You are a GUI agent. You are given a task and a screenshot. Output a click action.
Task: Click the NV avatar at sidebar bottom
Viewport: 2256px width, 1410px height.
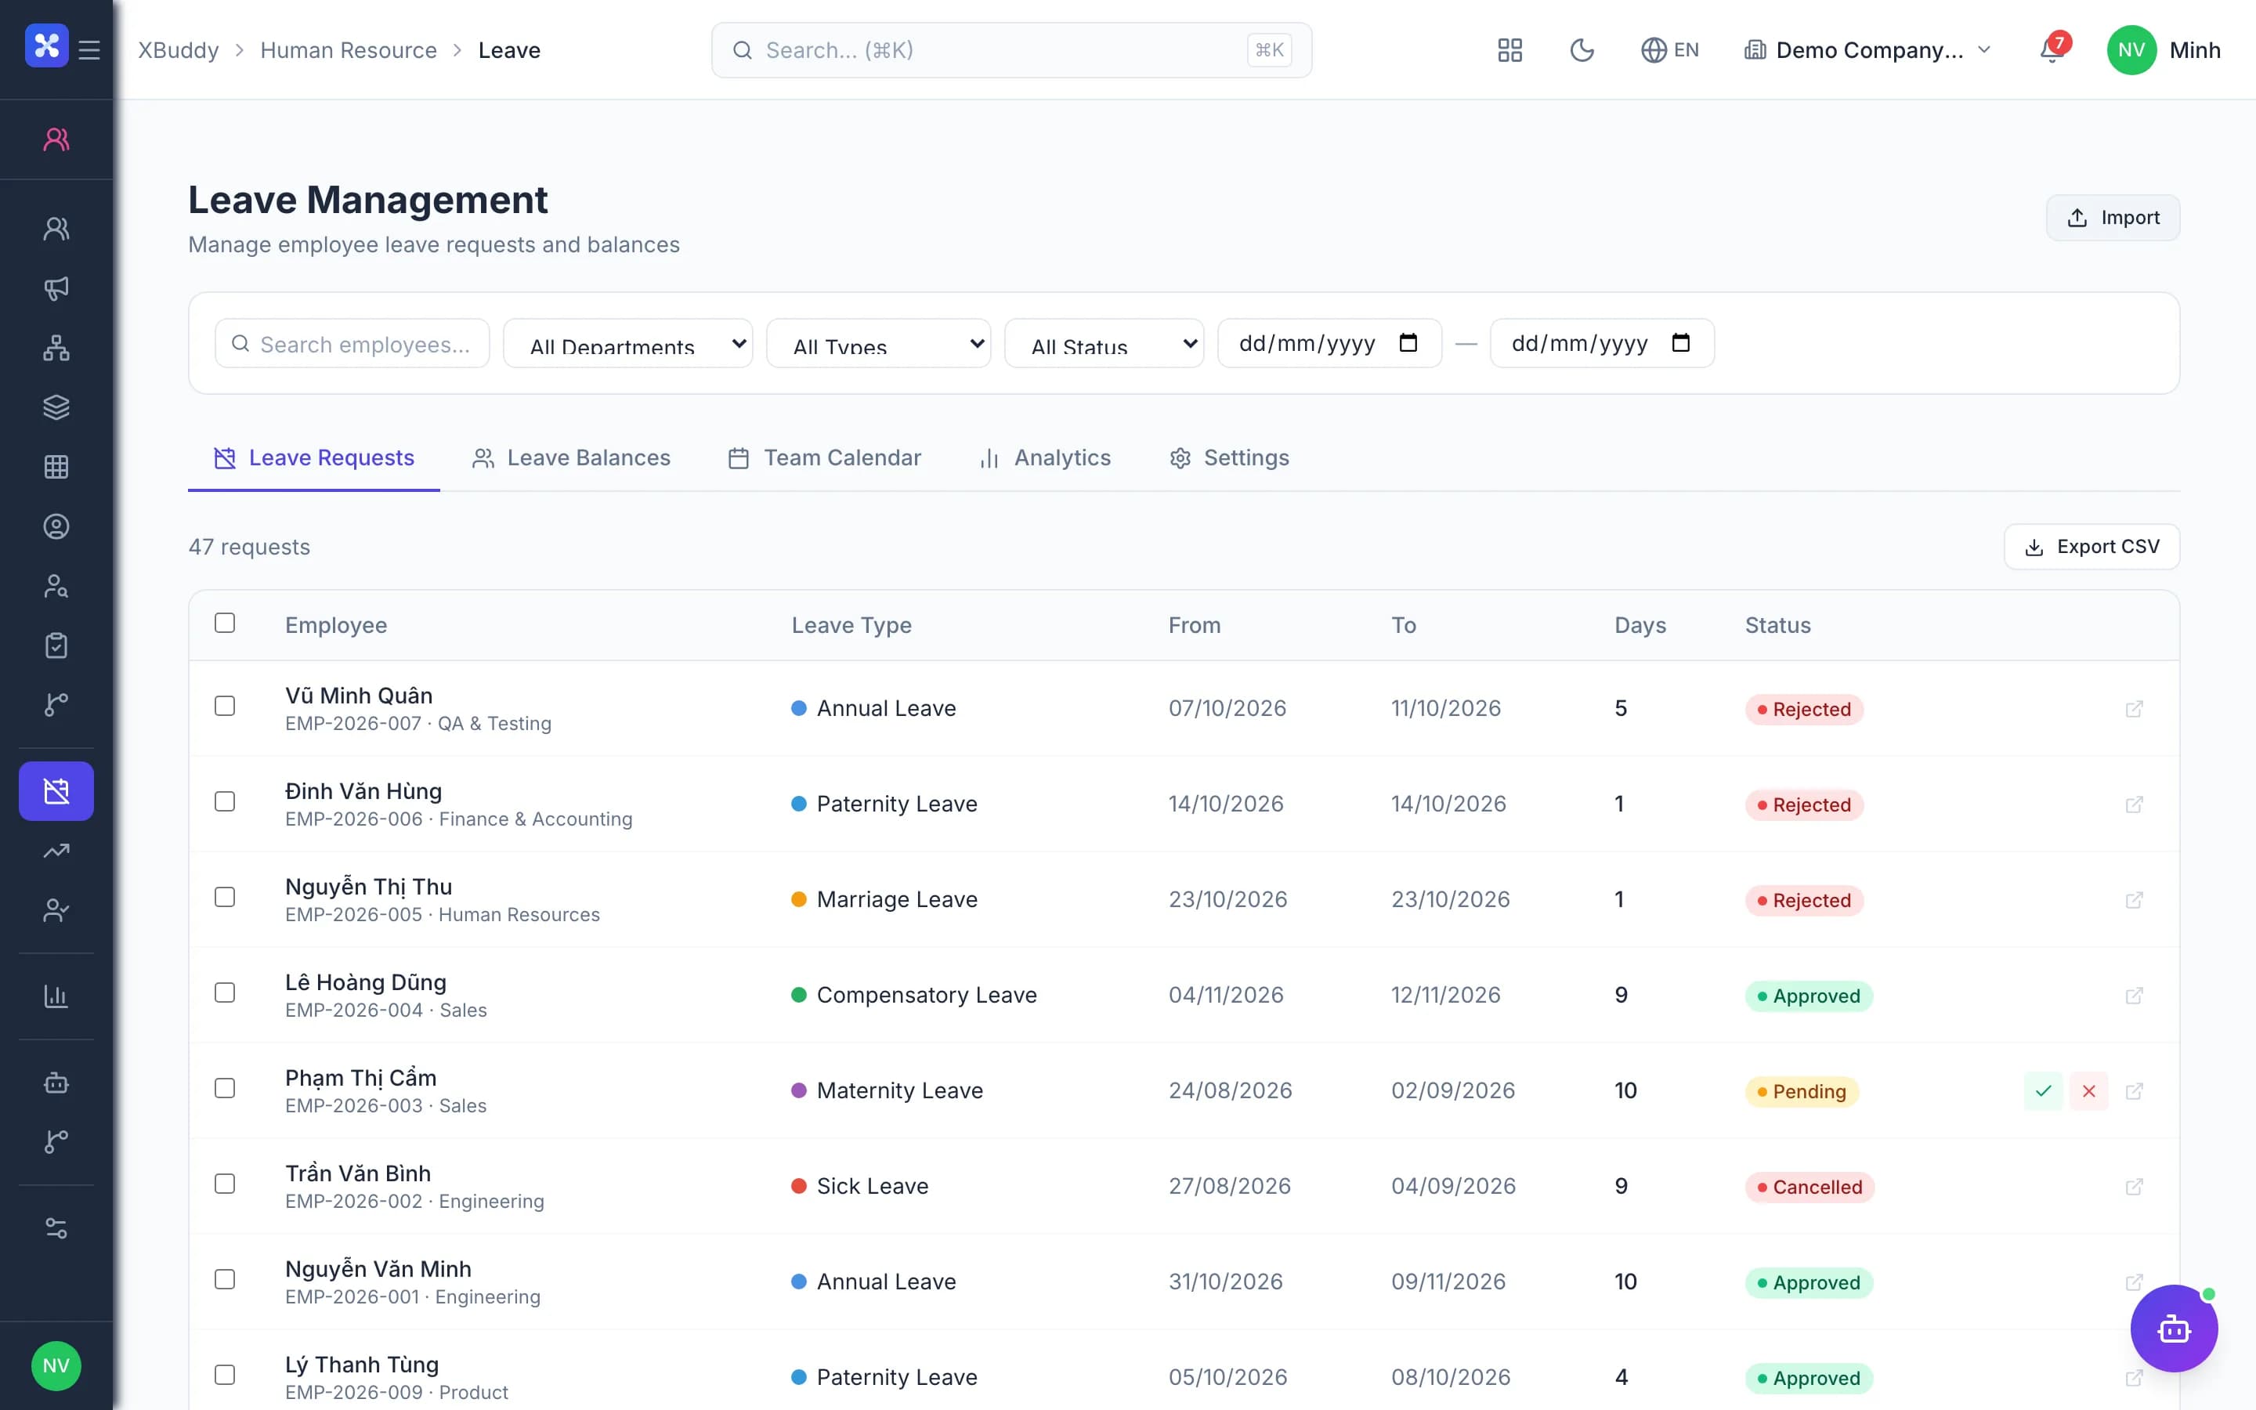(56, 1366)
